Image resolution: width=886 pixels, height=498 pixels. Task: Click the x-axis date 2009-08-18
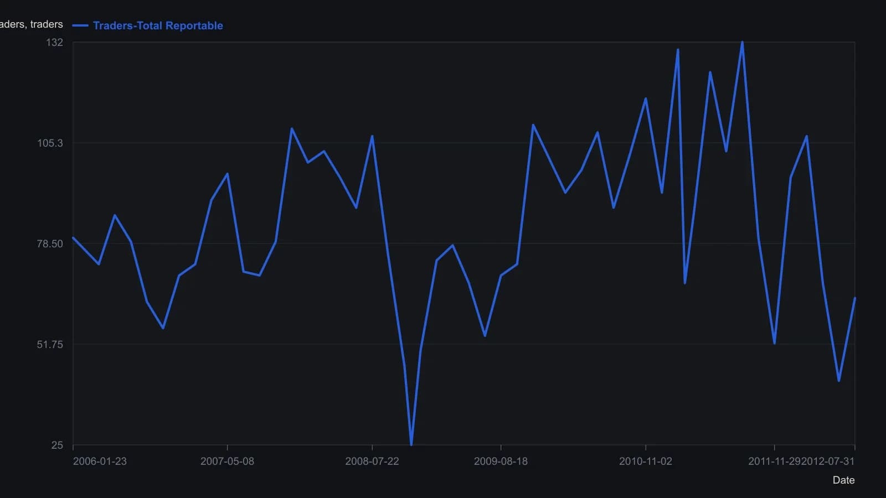[501, 461]
